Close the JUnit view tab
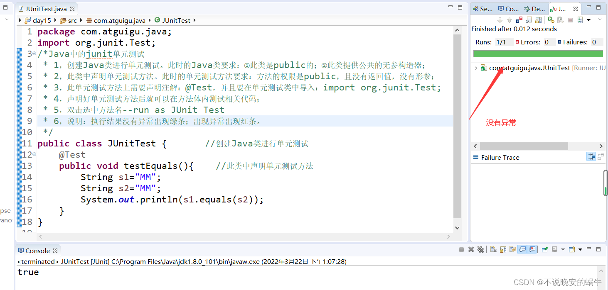This screenshot has width=608, height=290. click(x=576, y=9)
